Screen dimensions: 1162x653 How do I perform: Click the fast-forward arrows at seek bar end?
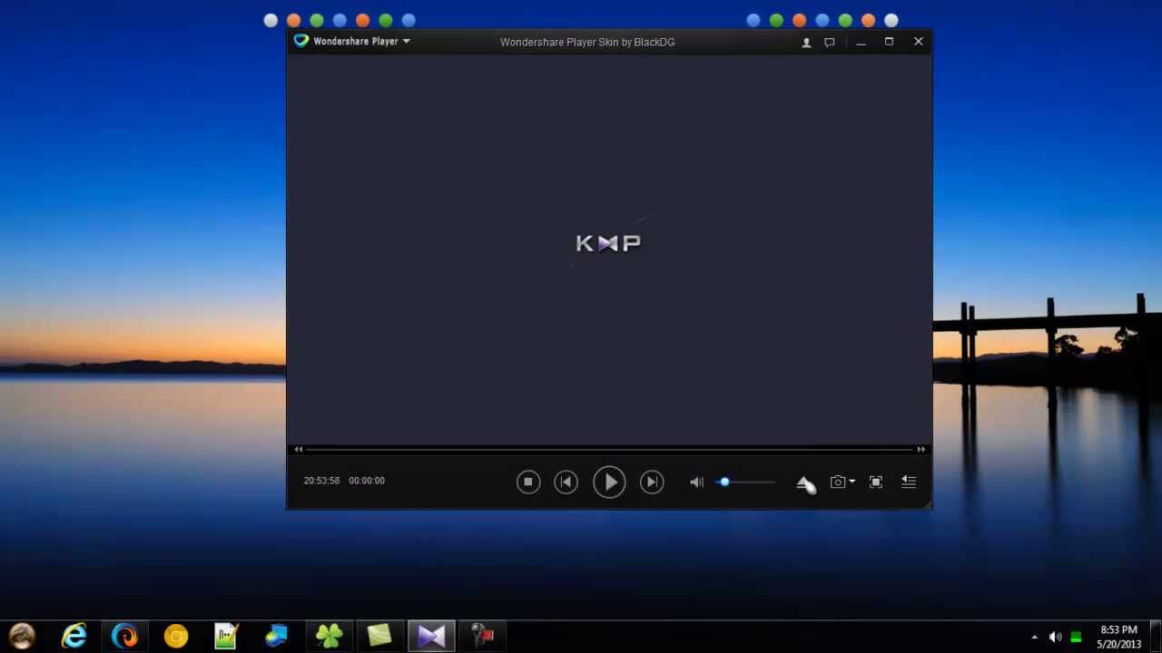click(x=921, y=449)
